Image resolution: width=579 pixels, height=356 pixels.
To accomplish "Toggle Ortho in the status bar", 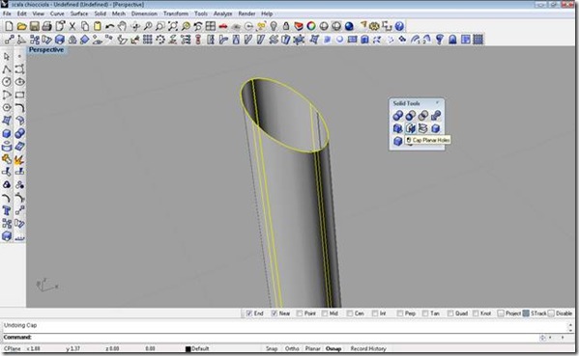I will pos(292,348).
